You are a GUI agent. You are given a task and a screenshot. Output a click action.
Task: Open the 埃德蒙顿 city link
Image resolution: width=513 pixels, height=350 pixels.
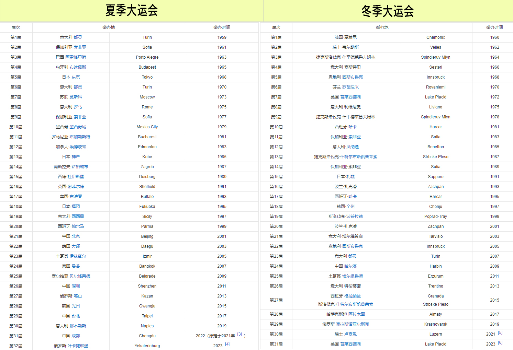78,147
